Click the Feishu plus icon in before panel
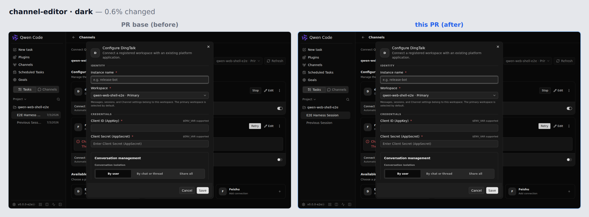The height and width of the screenshot is (217, 589). pyautogui.click(x=280, y=192)
